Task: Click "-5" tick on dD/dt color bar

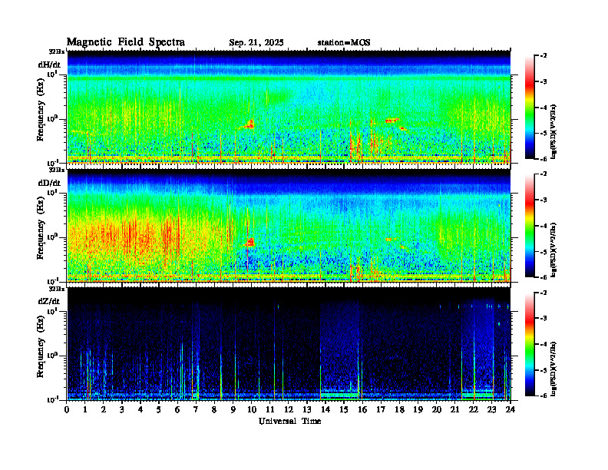Action: tap(544, 251)
